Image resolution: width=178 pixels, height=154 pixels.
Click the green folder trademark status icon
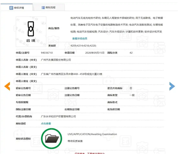(x=52, y=139)
